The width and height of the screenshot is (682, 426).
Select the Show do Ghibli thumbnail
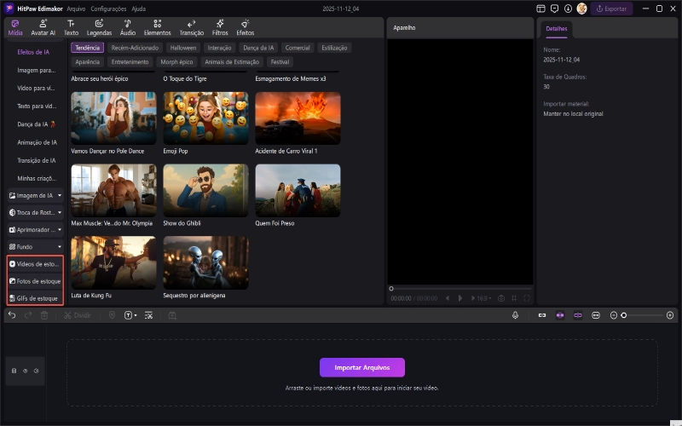[x=205, y=190]
